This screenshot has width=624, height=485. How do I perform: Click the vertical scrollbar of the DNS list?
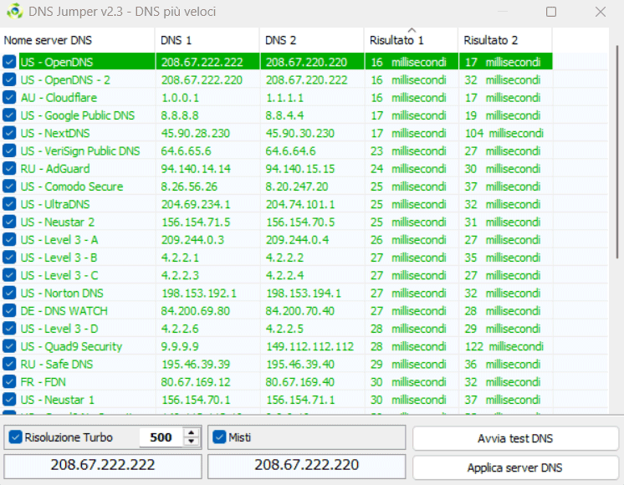point(616,151)
